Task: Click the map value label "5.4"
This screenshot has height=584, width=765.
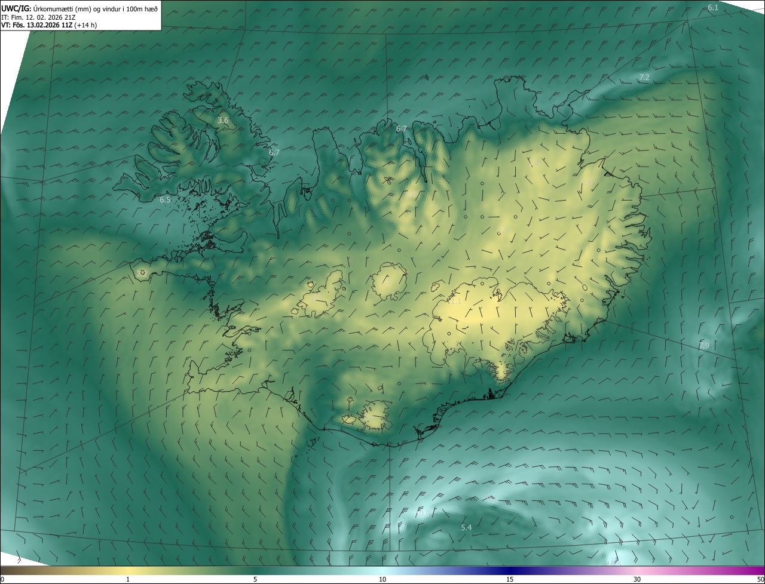Action: [466, 528]
